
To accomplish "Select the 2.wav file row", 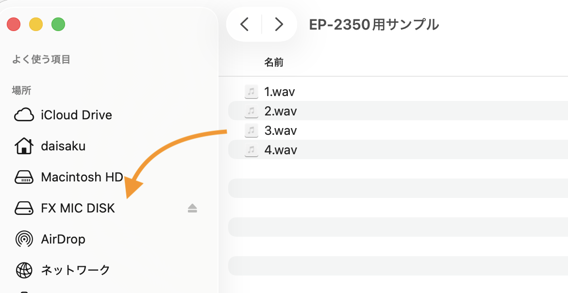I will tap(398, 111).
